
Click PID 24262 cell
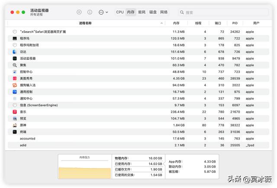[x=235, y=32]
